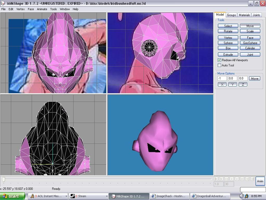Uncheck Redraw All Viewports checkbox

(219, 60)
